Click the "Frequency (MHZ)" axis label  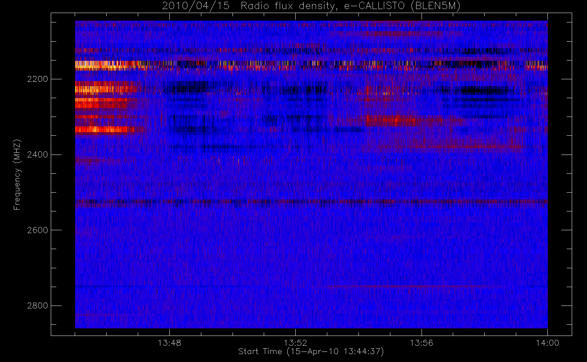pos(17,175)
